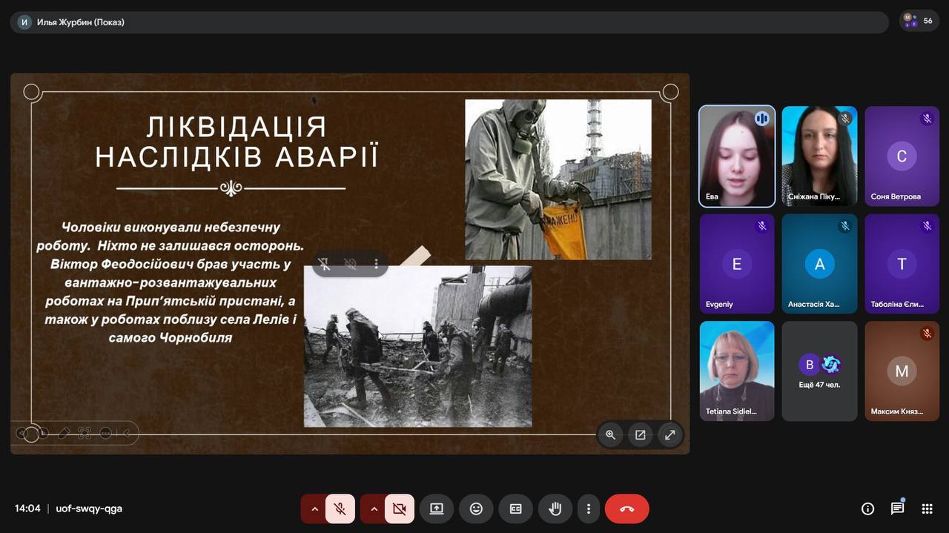Open presentation in a new window
The width and height of the screenshot is (949, 533).
coord(640,435)
